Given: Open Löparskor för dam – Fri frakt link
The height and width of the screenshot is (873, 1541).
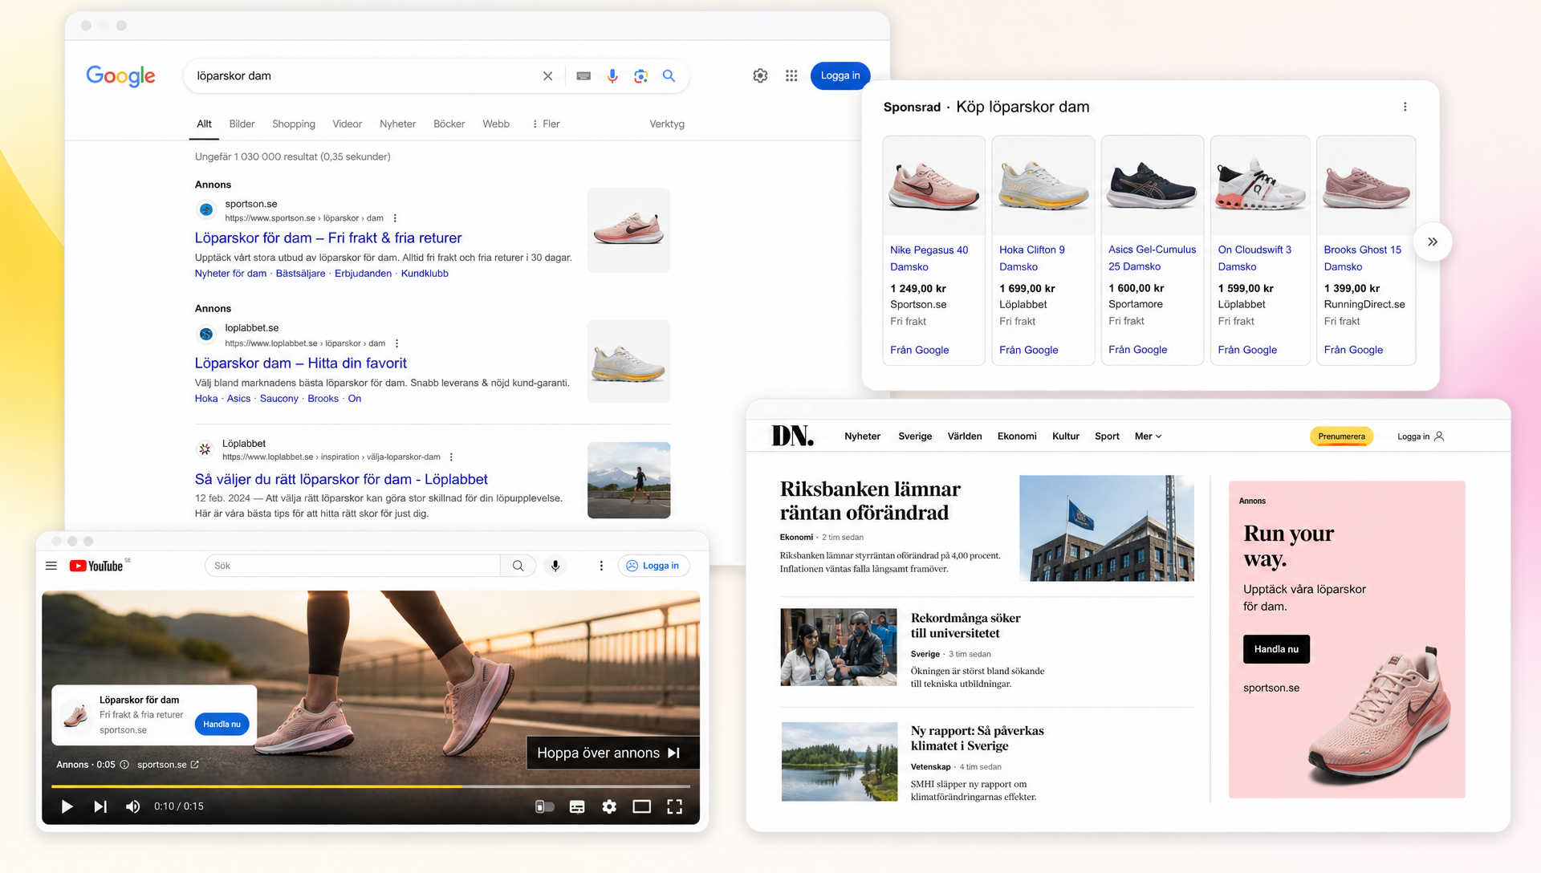Looking at the screenshot, I should (328, 238).
